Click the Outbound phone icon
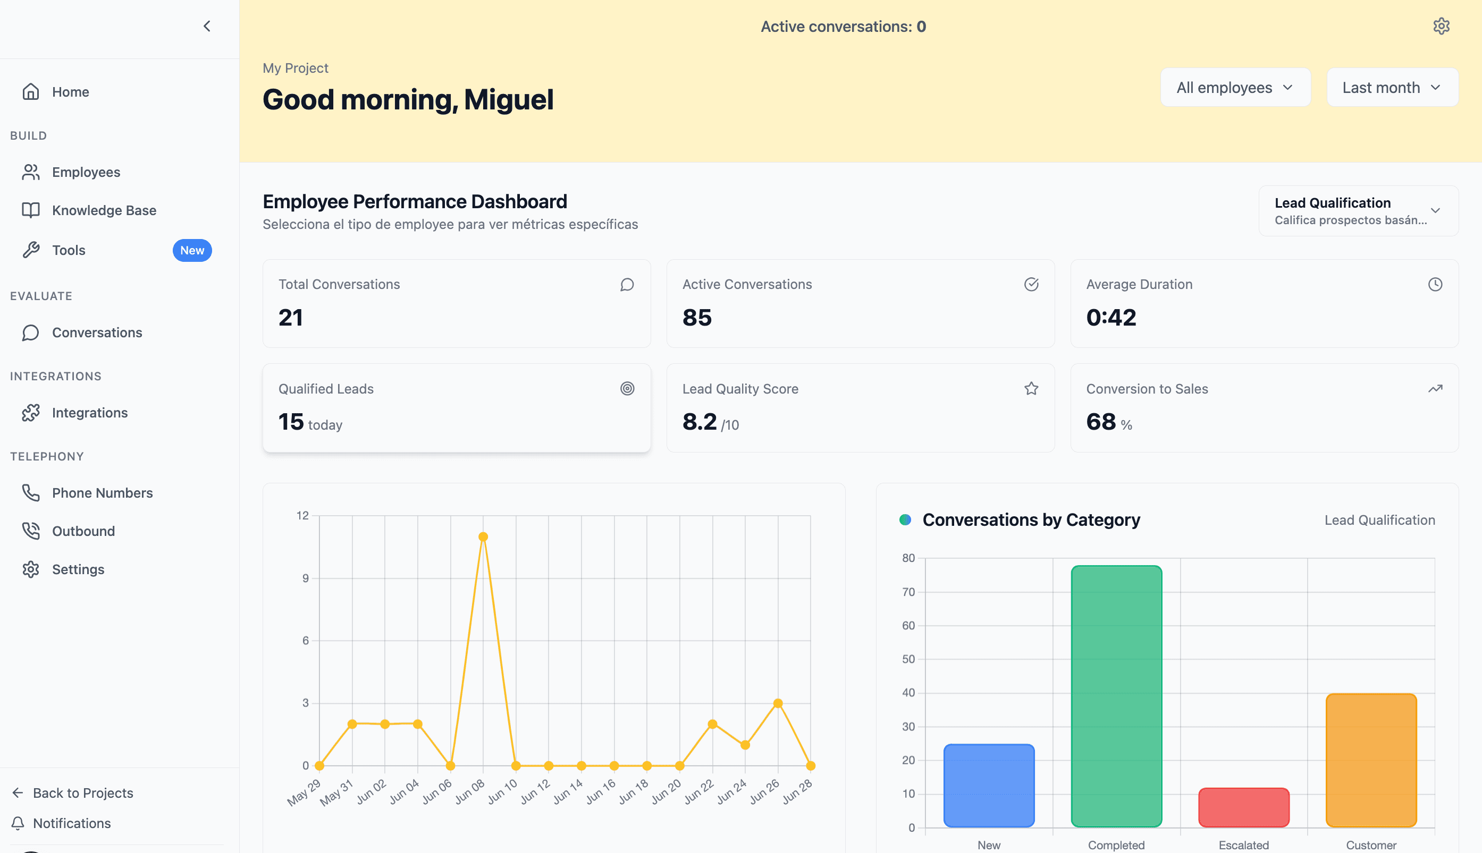The image size is (1482, 853). (30, 531)
